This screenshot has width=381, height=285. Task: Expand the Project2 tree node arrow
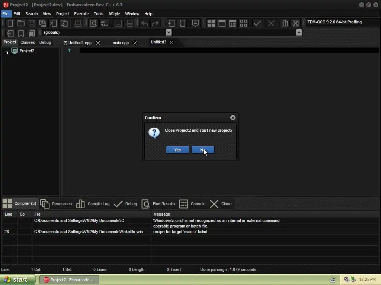tap(7, 52)
